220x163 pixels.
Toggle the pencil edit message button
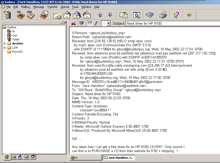point(96,23)
